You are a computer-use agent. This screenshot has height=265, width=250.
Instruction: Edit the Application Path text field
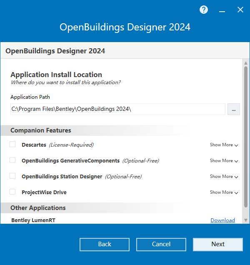coord(118,109)
